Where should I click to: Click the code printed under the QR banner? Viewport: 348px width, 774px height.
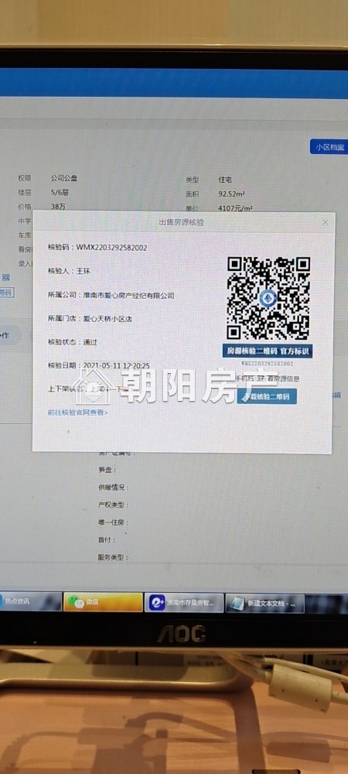267,363
